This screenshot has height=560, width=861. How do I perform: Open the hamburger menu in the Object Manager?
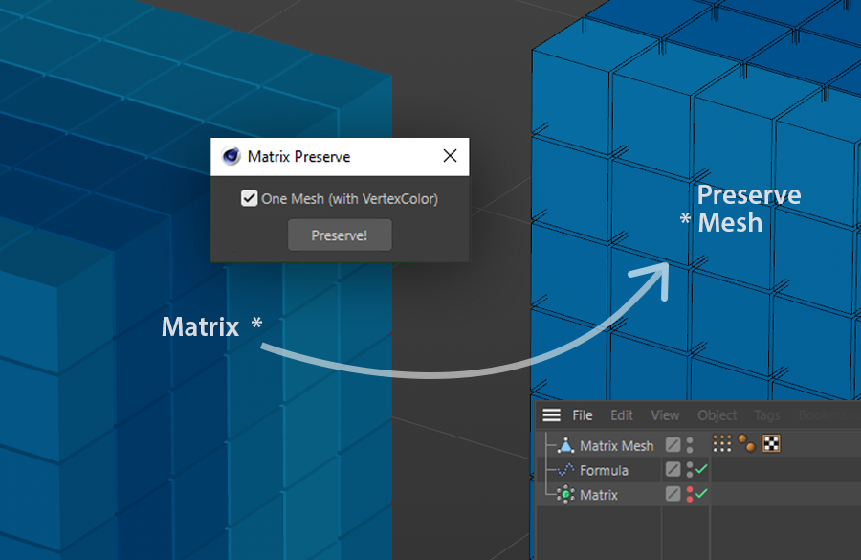pyautogui.click(x=551, y=414)
